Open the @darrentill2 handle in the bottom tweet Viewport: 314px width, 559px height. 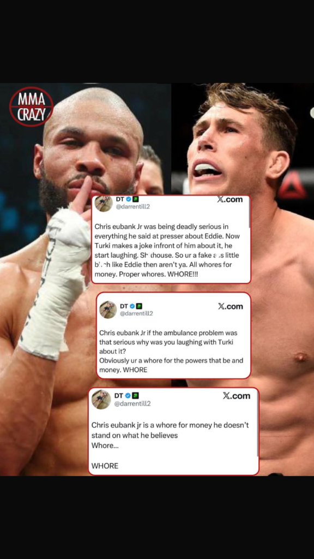132,403
